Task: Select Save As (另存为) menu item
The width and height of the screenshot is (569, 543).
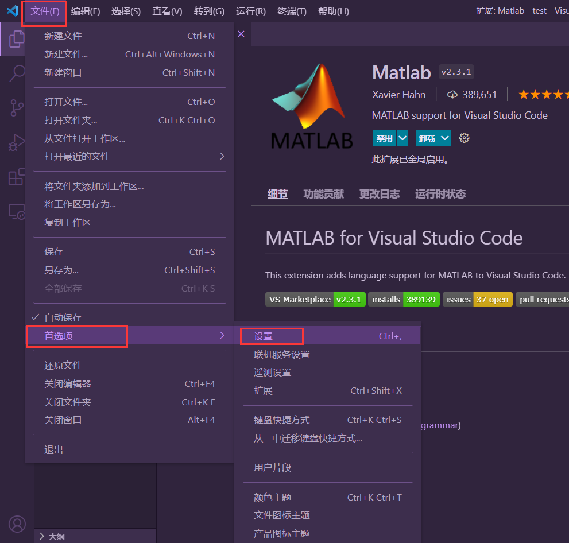Action: pyautogui.click(x=130, y=270)
